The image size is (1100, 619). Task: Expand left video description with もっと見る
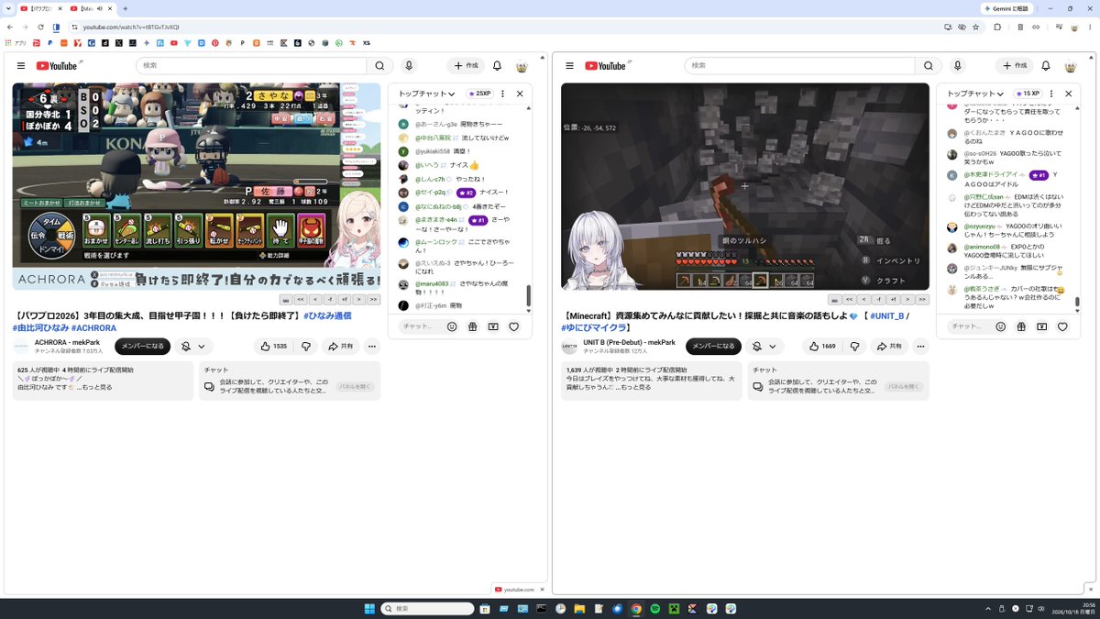[x=95, y=387]
